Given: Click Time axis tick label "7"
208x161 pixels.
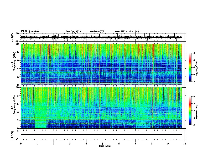Looking at the screenshot, I should pyautogui.click(x=136, y=144).
